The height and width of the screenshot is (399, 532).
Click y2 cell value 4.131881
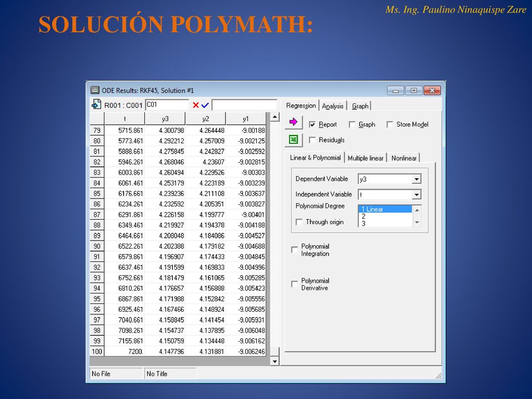click(x=205, y=352)
